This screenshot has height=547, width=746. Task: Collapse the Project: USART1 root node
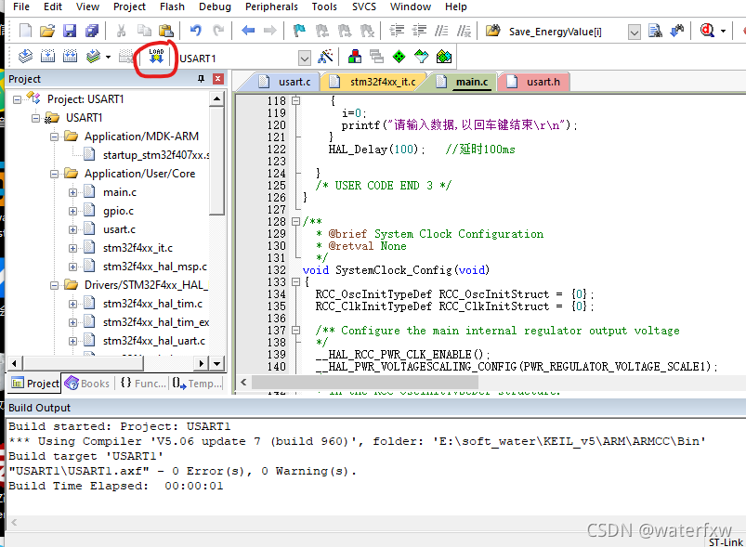coord(17,99)
